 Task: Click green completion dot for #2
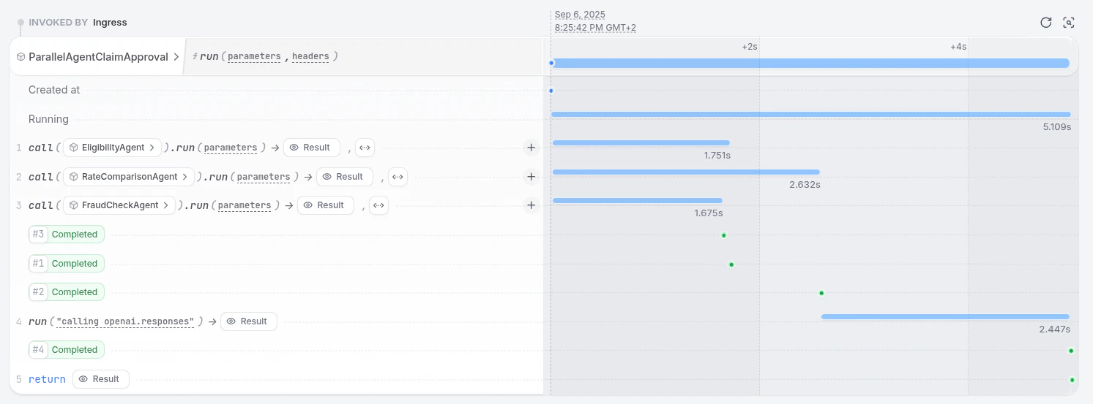click(x=821, y=293)
